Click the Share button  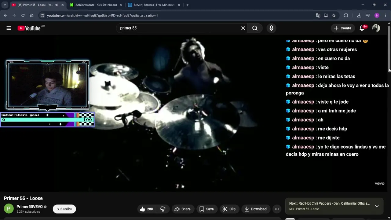tap(182, 209)
